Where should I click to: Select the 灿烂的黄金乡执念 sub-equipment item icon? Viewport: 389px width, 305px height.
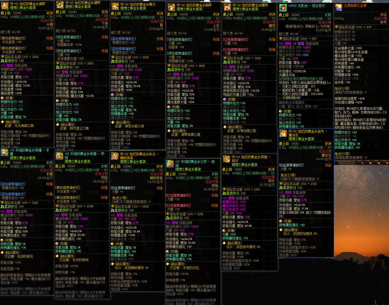tap(115, 156)
